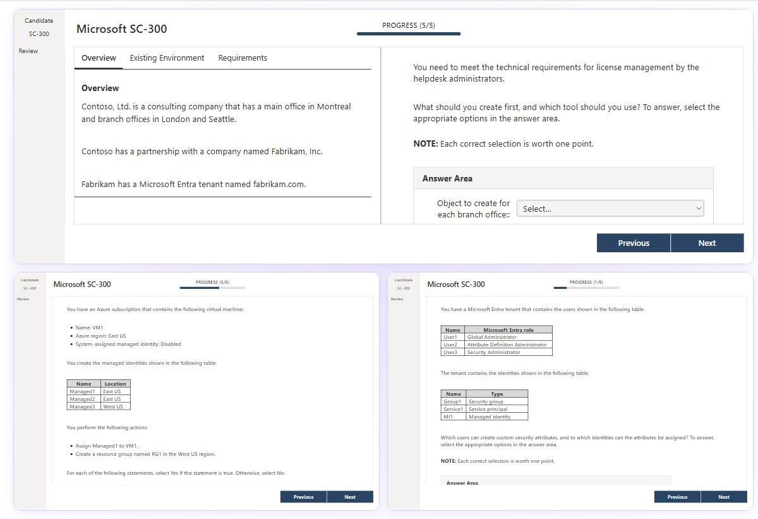Click the User2 cell in the roles table

(x=453, y=345)
